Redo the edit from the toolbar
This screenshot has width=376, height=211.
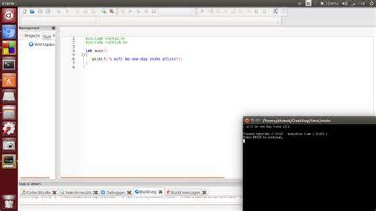click(67, 11)
